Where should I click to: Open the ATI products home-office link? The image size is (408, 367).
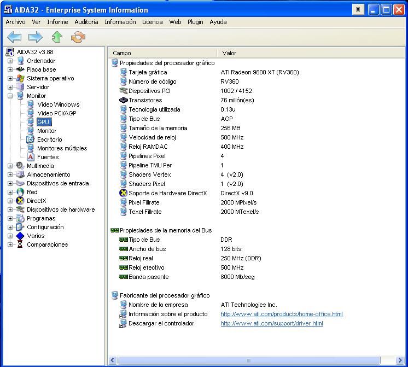282,314
